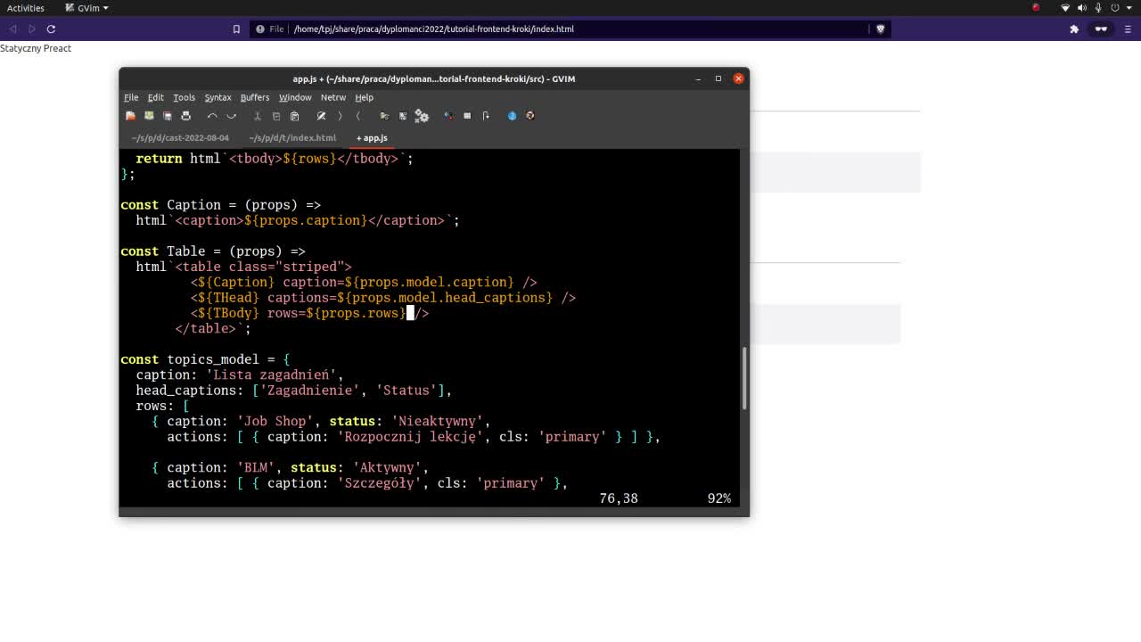Bookmark this page in the browser
1141x642 pixels.
[236, 29]
